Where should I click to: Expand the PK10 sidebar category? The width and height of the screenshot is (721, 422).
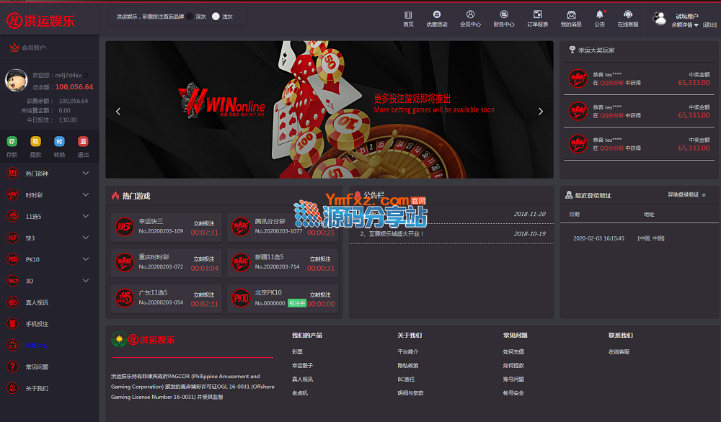click(49, 259)
